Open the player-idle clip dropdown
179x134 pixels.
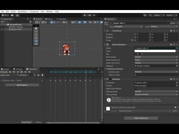9,75
